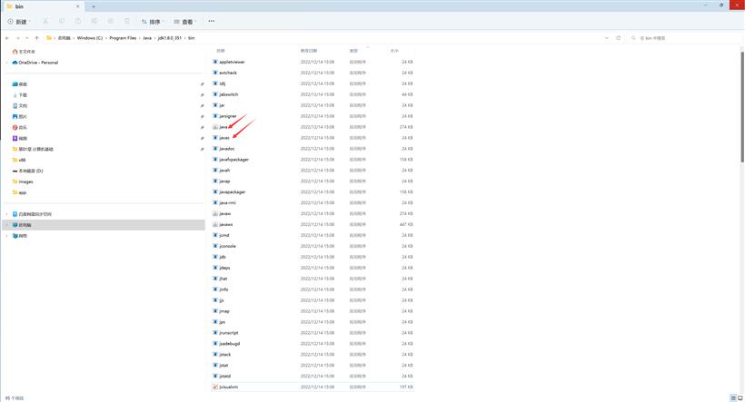Click Windows (C:) in the address bar

(90, 38)
